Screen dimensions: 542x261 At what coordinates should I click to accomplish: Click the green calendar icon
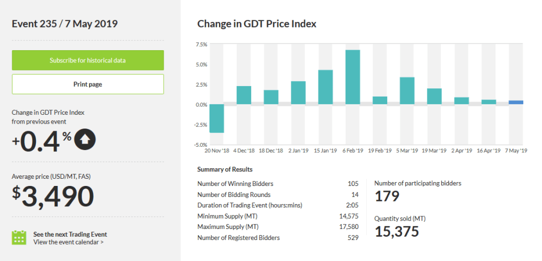tap(19, 238)
